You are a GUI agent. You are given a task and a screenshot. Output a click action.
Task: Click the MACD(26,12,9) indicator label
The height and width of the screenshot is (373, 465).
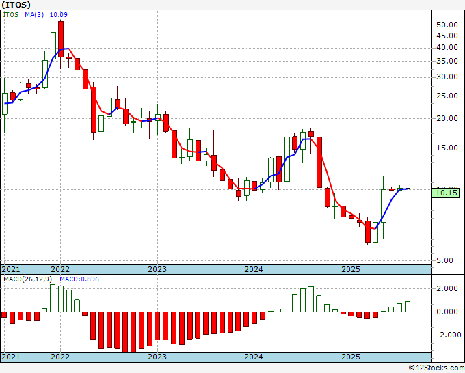(x=28, y=279)
